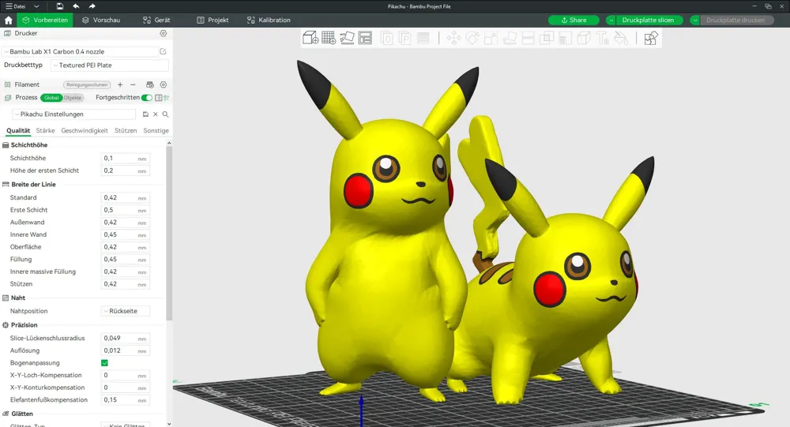
Task: Add a filament with the plus icon
Action: pos(120,84)
